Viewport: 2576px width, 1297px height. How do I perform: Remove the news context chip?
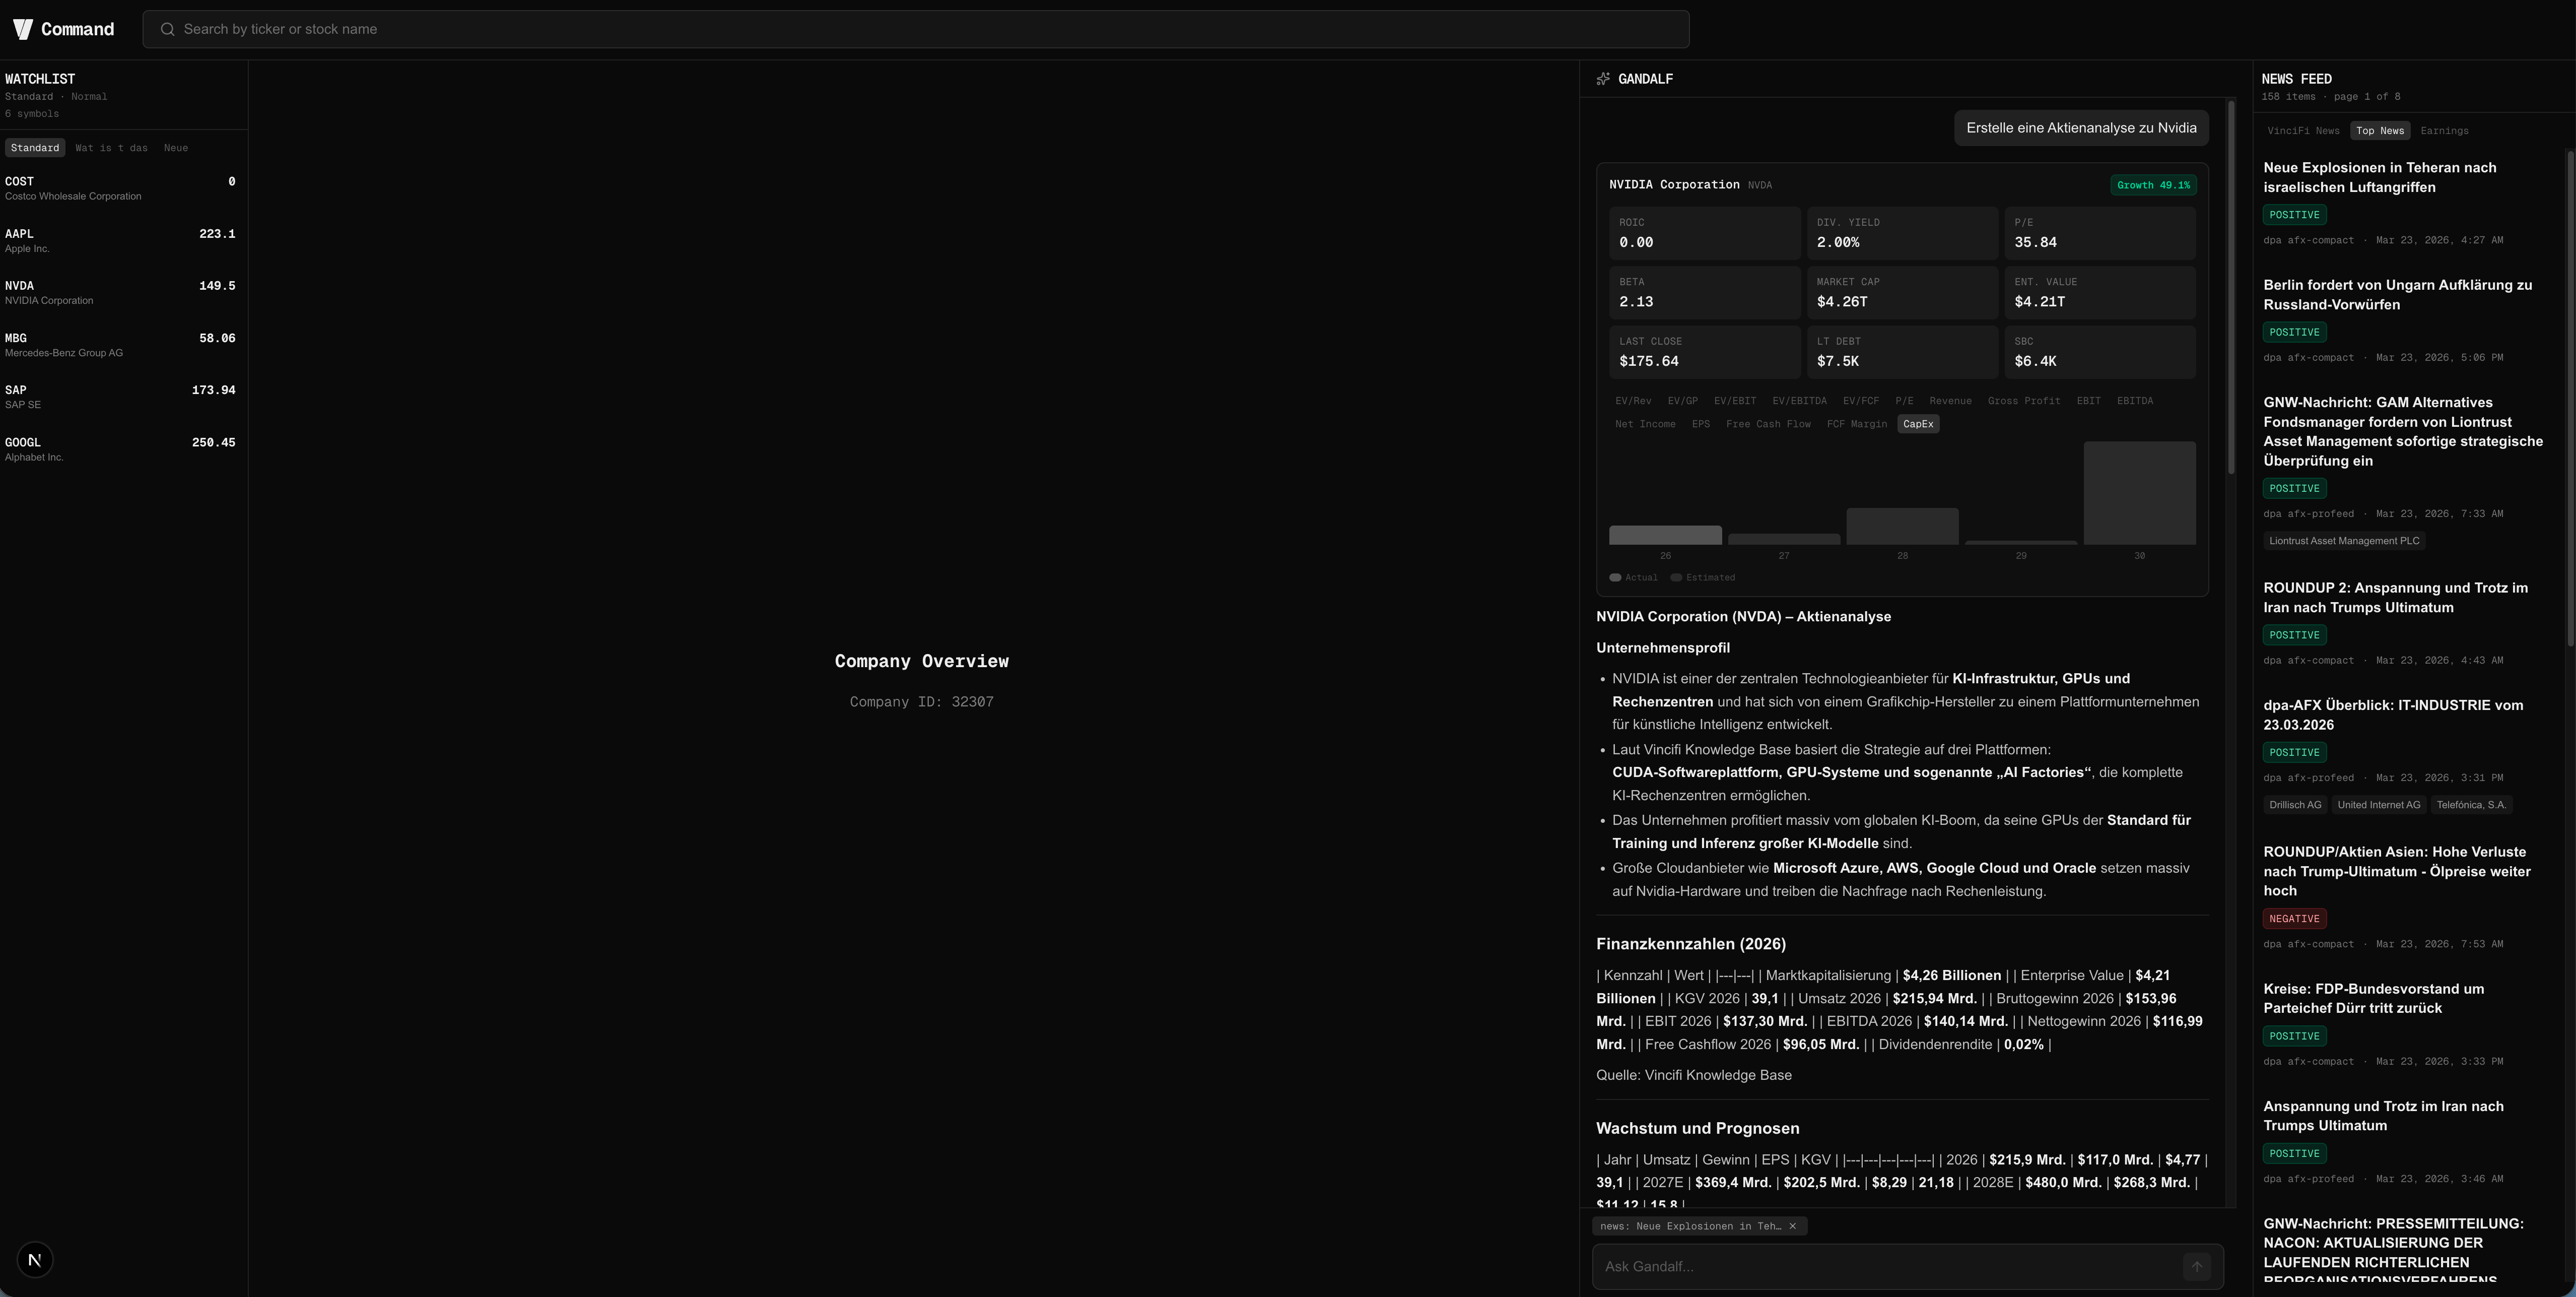coord(1792,1226)
